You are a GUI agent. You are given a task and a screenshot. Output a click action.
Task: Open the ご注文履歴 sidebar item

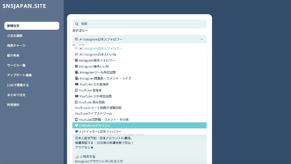[x=15, y=36]
